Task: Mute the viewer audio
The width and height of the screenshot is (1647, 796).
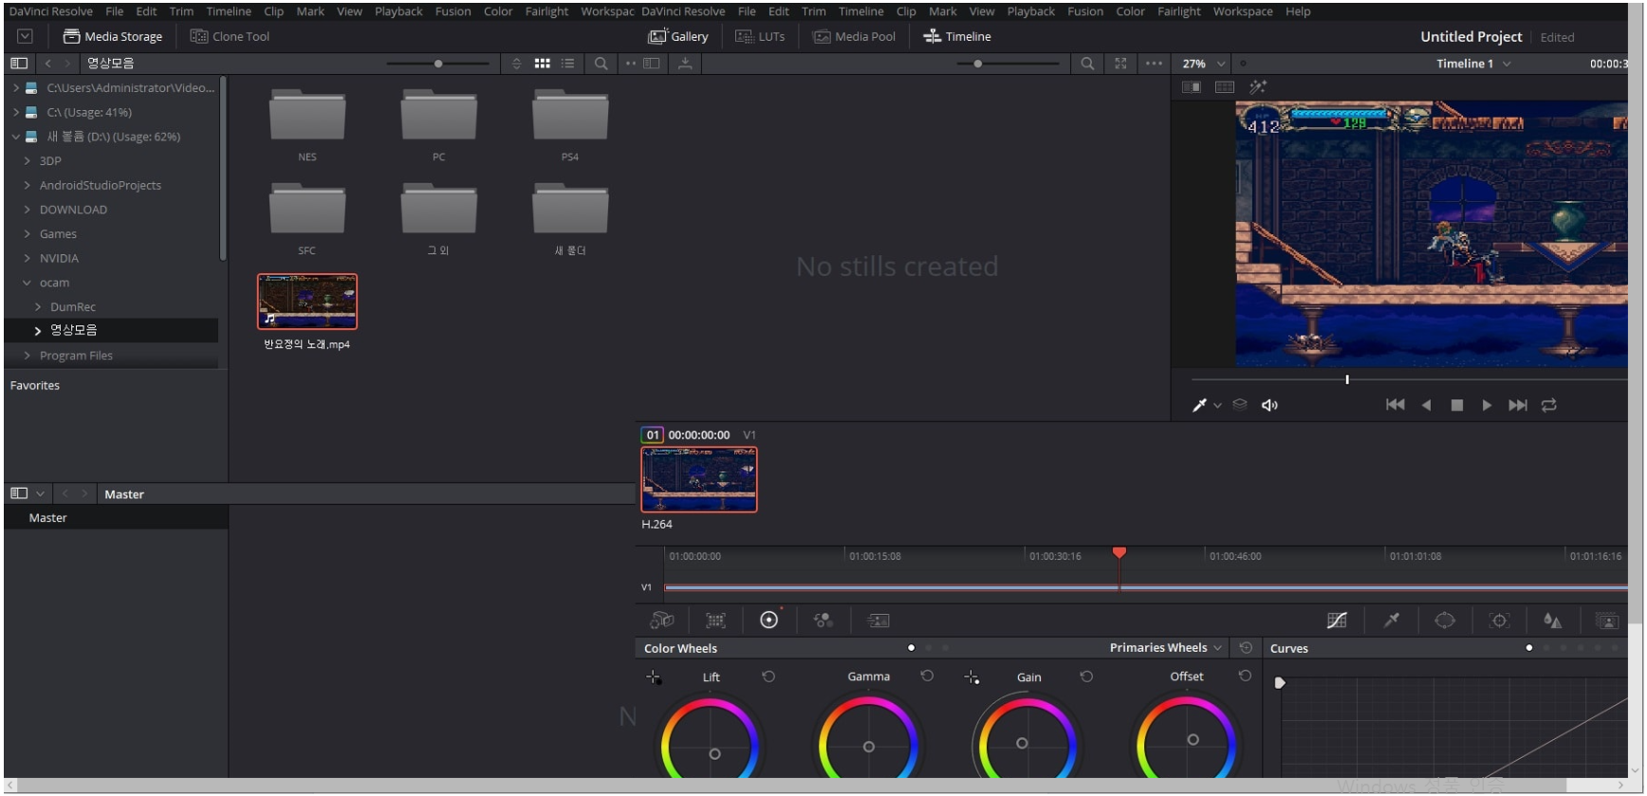Action: click(1269, 405)
